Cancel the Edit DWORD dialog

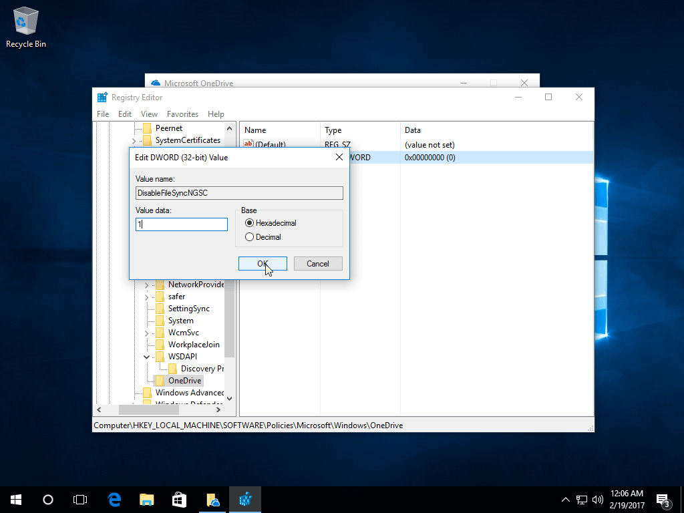click(318, 264)
